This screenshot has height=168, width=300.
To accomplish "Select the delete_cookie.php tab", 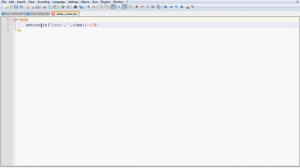I will coord(65,14).
